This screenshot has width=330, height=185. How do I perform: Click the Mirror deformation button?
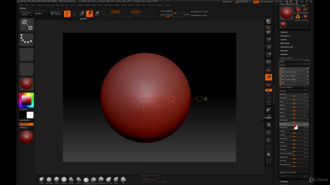point(294,65)
